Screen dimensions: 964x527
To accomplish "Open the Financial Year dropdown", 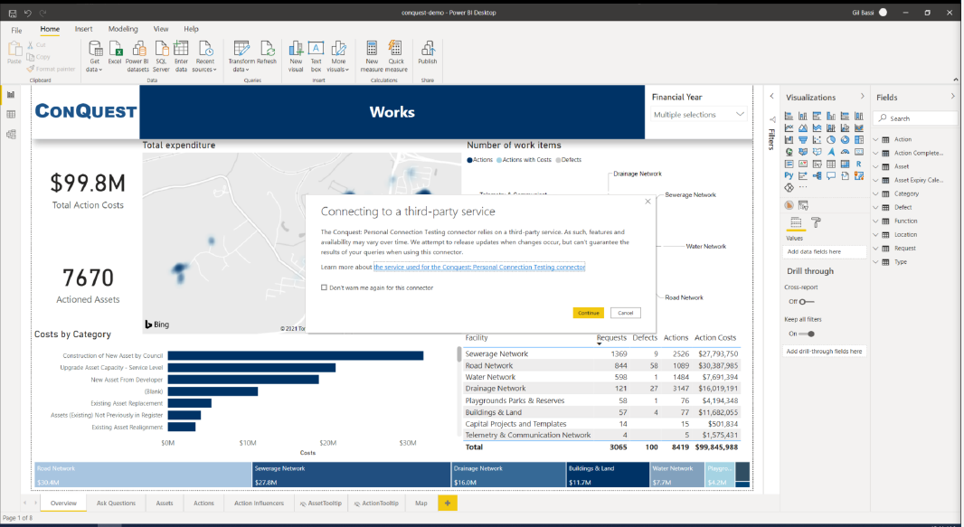I will pyautogui.click(x=699, y=114).
